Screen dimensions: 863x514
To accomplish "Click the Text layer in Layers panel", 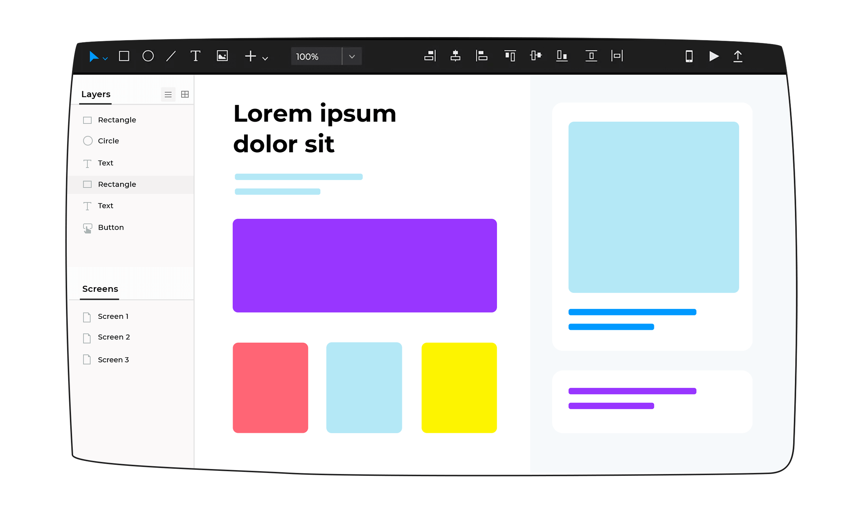I will [x=105, y=162].
